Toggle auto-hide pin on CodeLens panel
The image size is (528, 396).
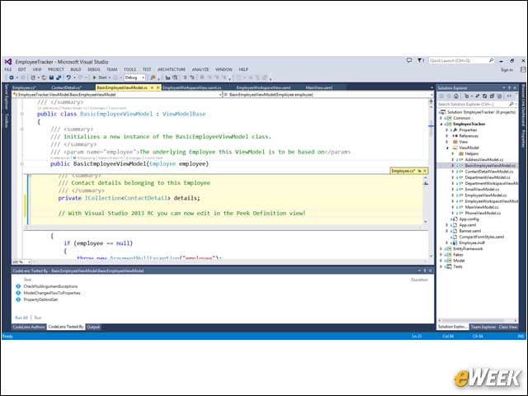(425, 271)
